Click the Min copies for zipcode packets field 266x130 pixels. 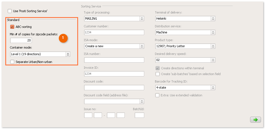(x=21, y=40)
